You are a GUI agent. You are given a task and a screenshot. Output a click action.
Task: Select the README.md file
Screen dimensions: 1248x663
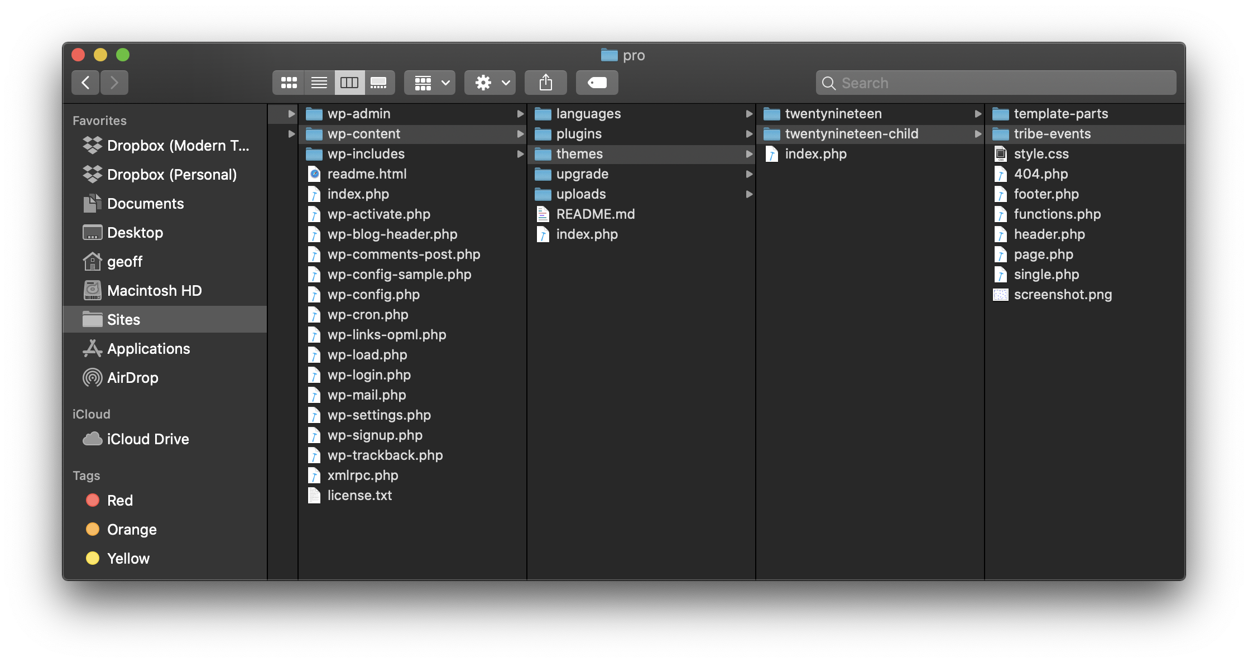(x=641, y=214)
